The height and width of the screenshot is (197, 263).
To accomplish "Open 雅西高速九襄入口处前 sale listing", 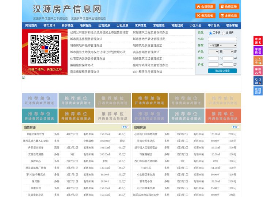I will pos(36,141).
